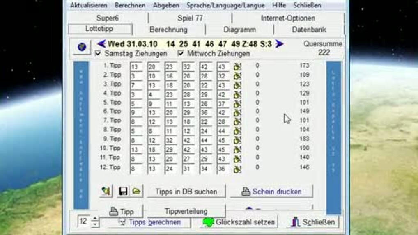Click the icon beside 12. Tipp row
This screenshot has width=418, height=235.
(x=237, y=168)
